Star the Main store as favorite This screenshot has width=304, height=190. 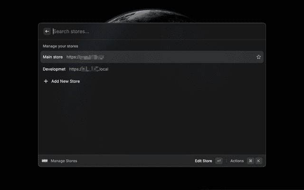click(258, 57)
